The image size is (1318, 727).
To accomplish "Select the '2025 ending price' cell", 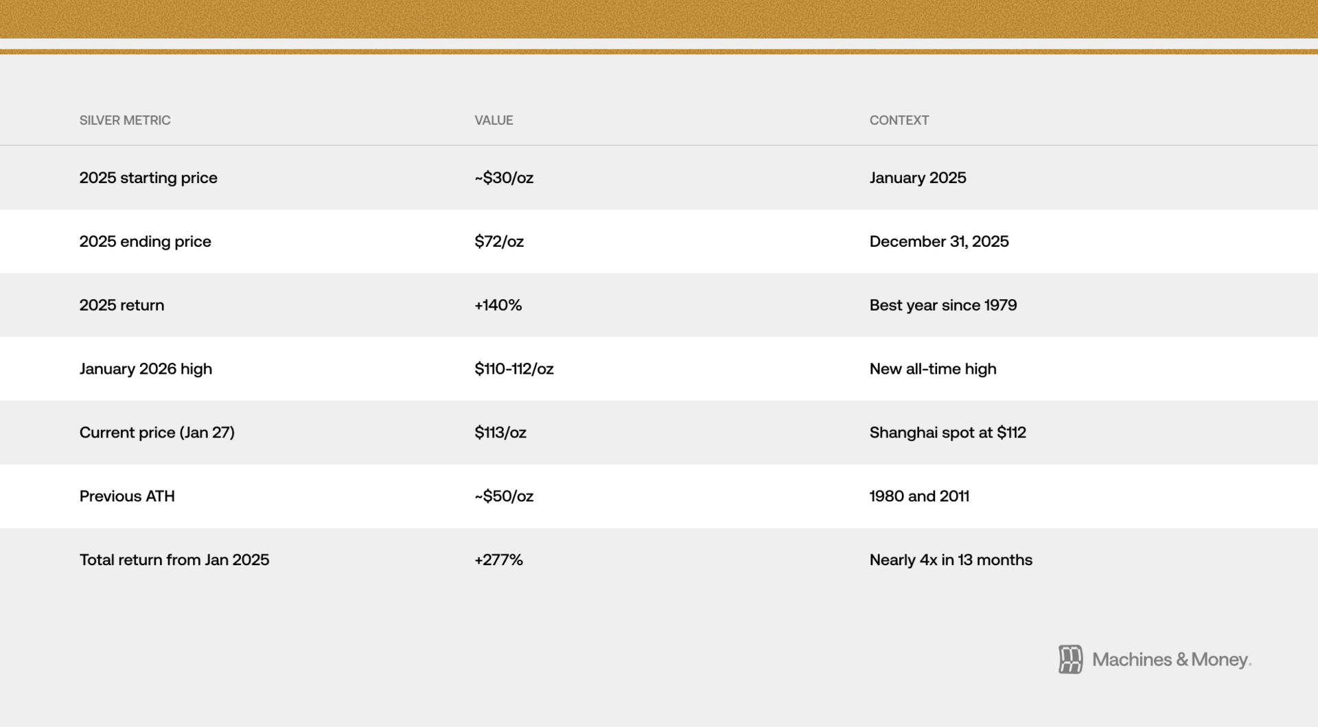I will (146, 241).
